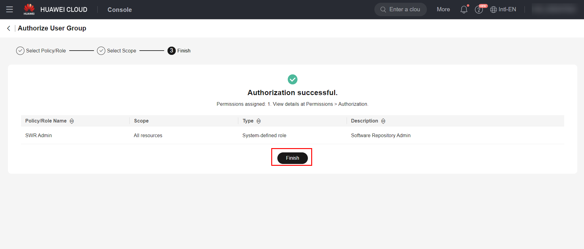
Task: Open the hamburger navigation menu
Action: click(9, 9)
